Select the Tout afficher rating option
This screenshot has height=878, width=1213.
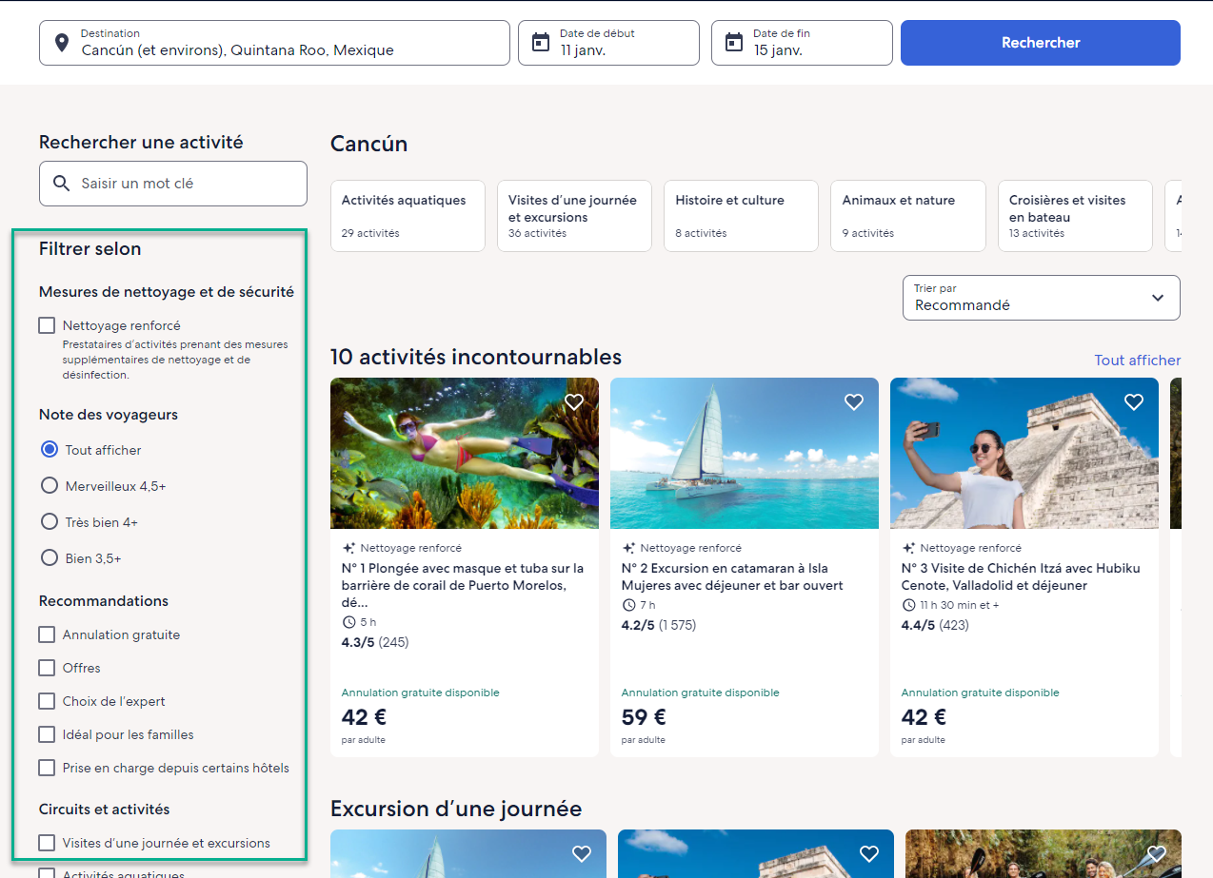[50, 449]
